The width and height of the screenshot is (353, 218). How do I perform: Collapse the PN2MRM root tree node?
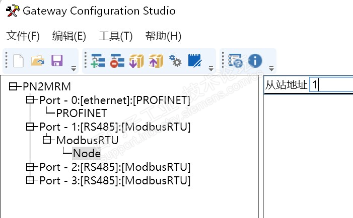click(x=14, y=87)
